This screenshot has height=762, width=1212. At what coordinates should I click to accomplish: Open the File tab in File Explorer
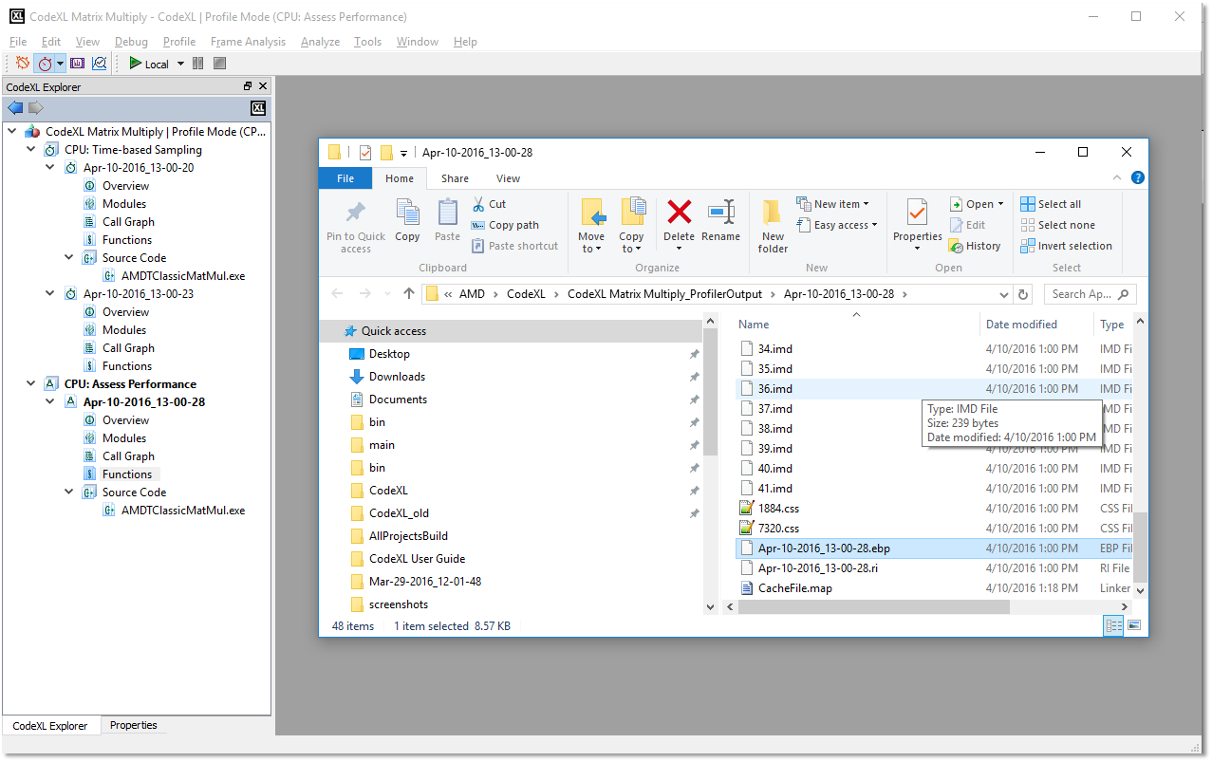coord(345,178)
